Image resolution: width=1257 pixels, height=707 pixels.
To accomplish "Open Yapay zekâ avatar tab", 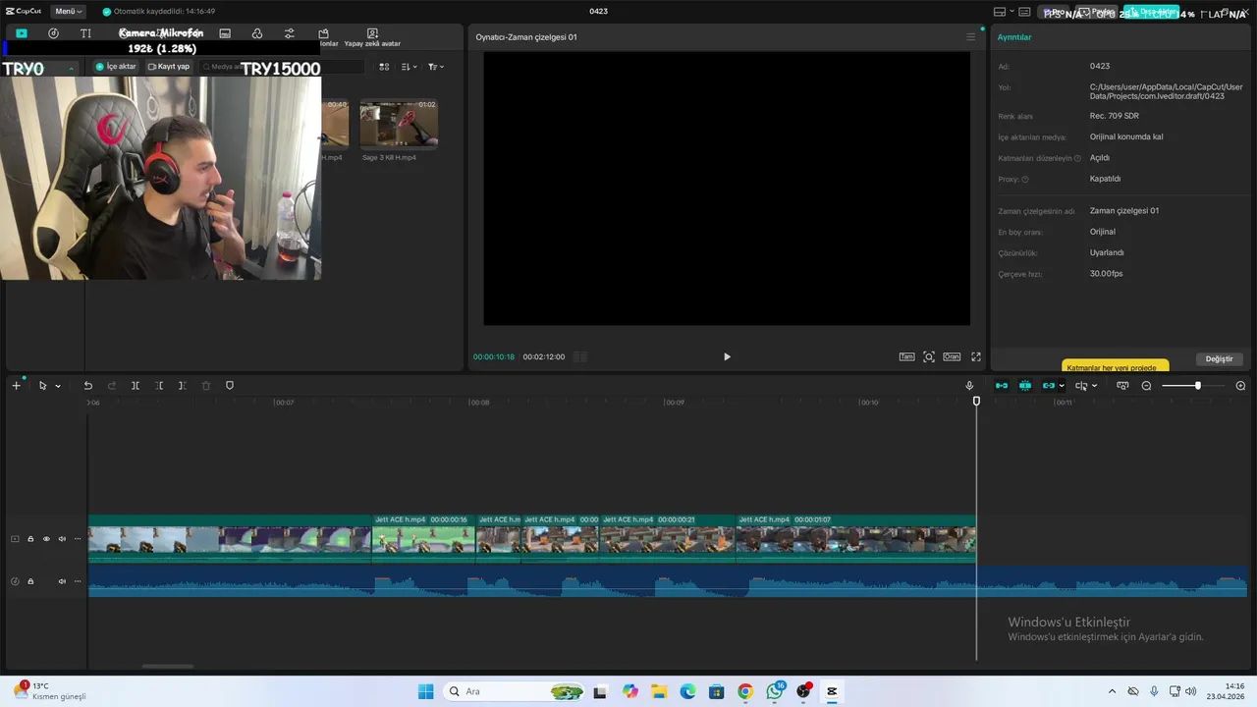I will click(x=372, y=37).
